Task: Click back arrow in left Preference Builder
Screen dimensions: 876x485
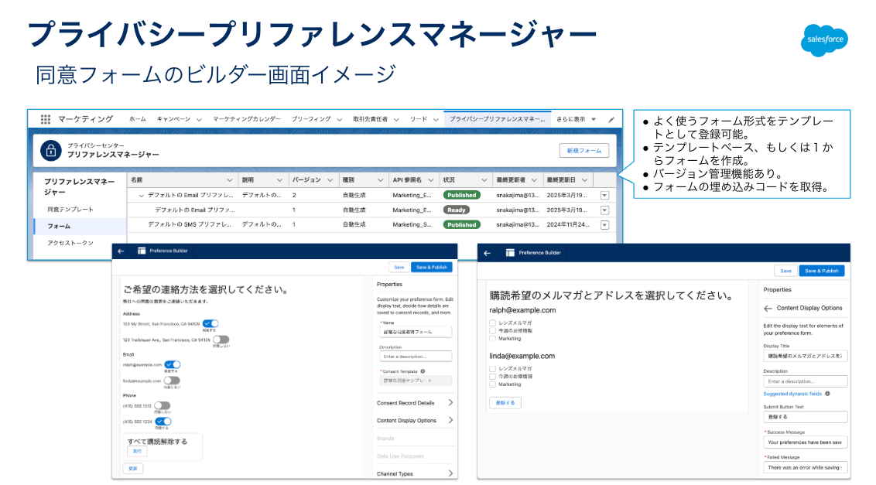Action: [x=121, y=251]
